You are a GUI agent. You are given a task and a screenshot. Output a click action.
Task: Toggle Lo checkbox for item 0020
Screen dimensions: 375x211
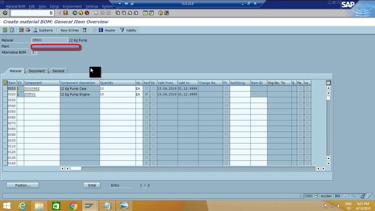307,94
